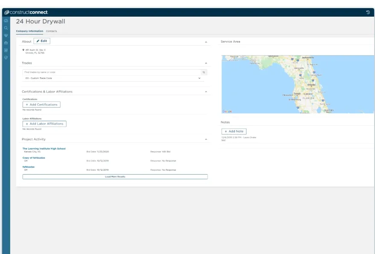Click the ConstructConnect logo
The width and height of the screenshot is (375, 254).
pos(26,12)
